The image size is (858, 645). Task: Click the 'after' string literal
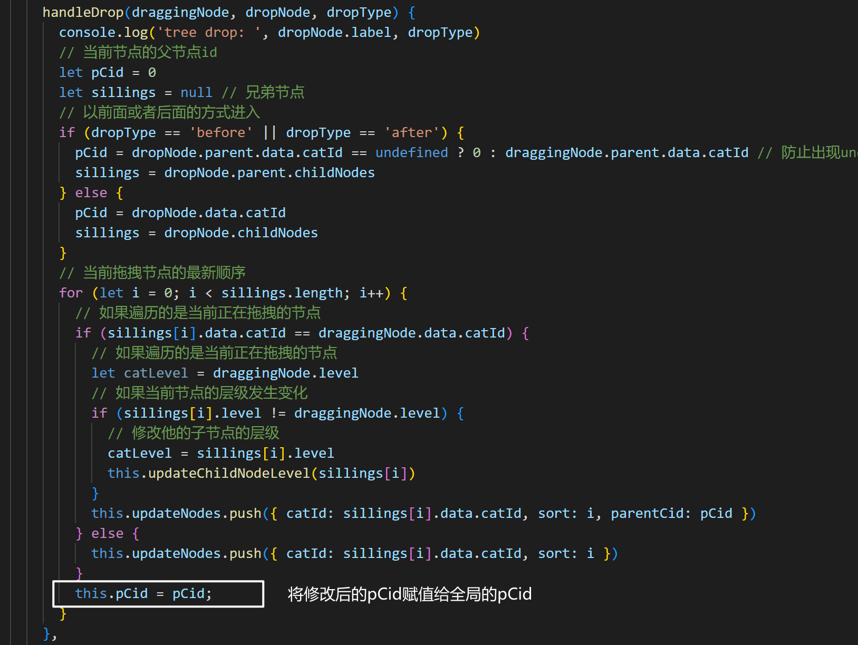click(x=411, y=132)
